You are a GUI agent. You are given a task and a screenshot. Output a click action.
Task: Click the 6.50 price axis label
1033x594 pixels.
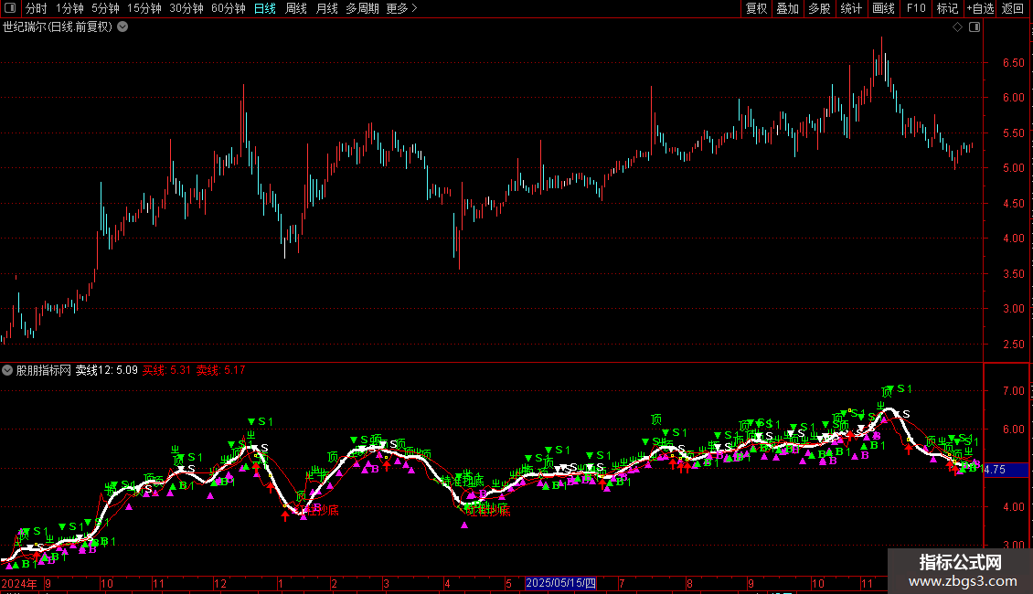[x=1013, y=62]
